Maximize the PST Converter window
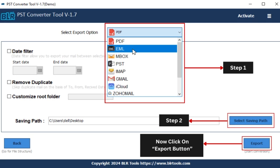This screenshot has height=168, width=280. [x=264, y=4]
